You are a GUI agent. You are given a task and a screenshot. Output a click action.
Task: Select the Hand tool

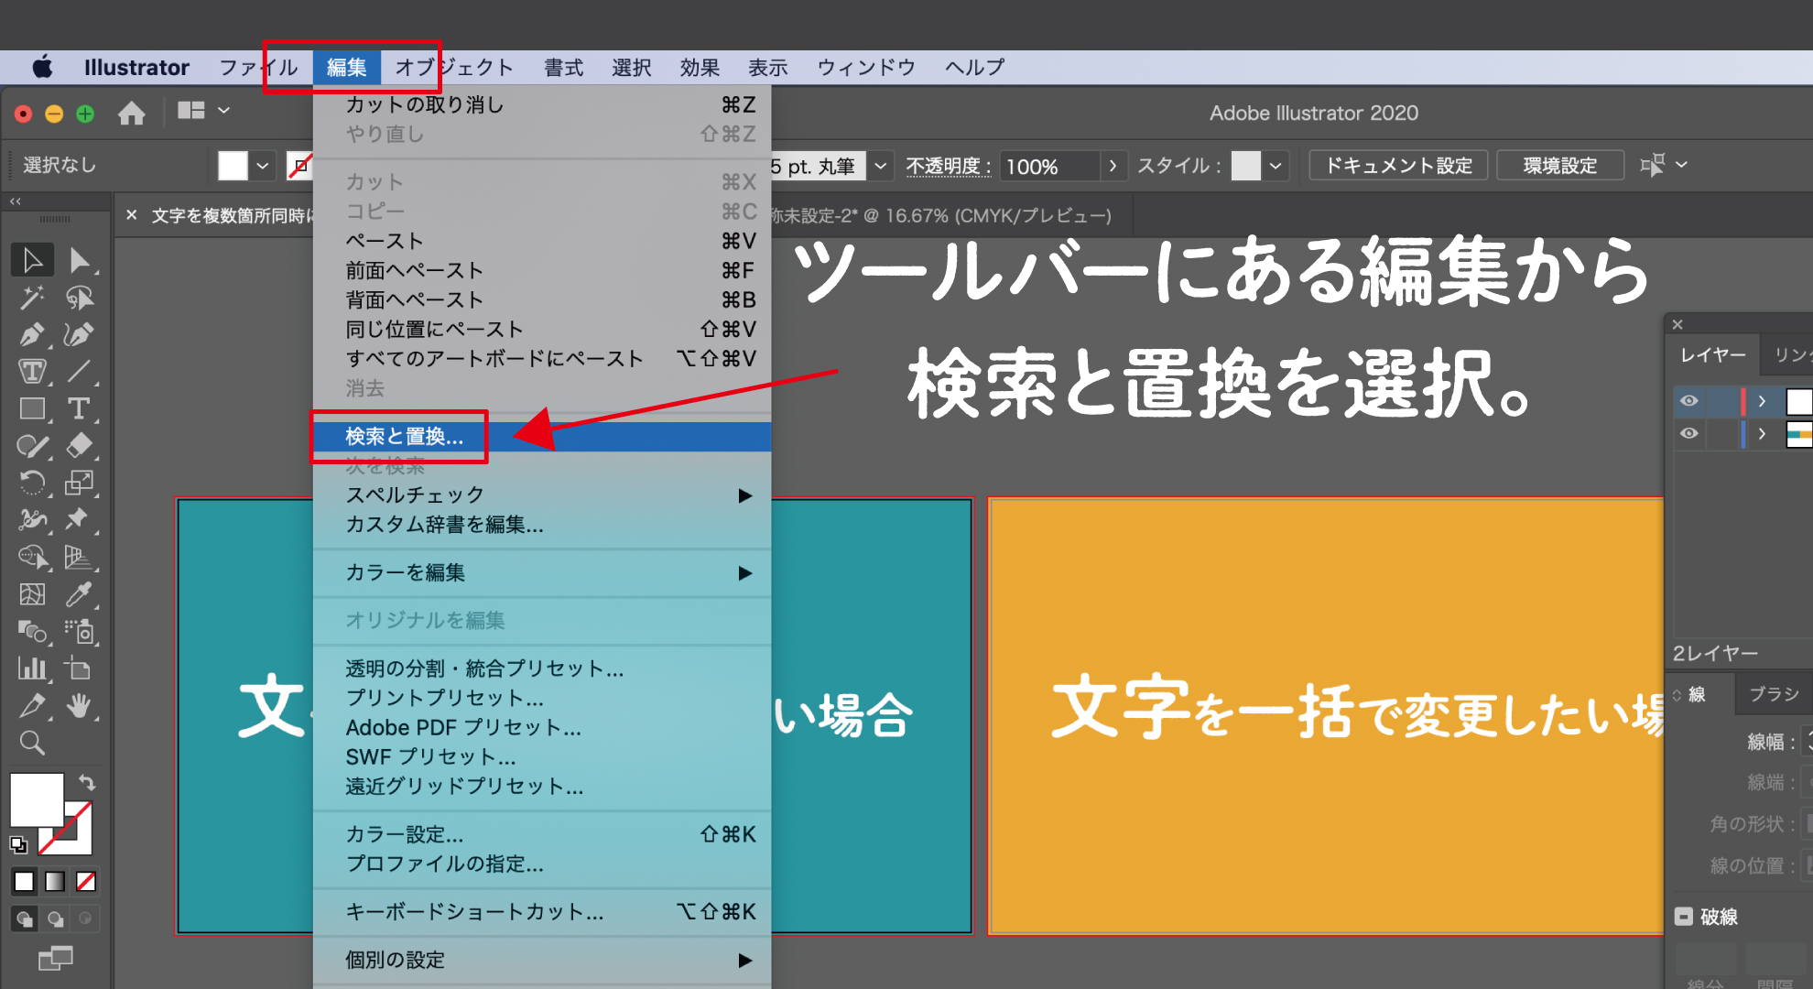[80, 706]
